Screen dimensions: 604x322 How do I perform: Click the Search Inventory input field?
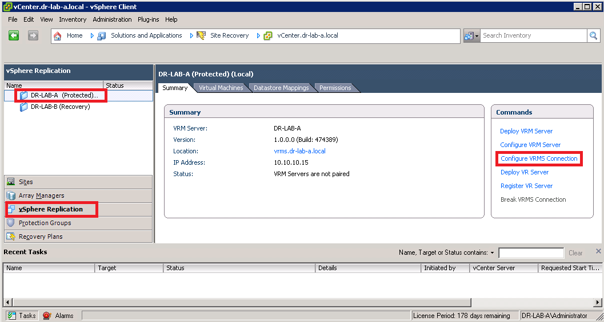(533, 36)
